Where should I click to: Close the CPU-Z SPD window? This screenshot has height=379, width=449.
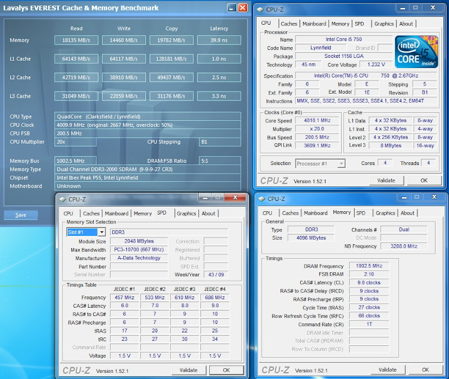[x=235, y=198]
